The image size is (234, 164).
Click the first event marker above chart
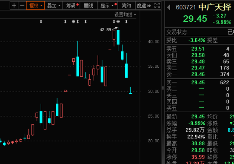[x=41, y=22]
